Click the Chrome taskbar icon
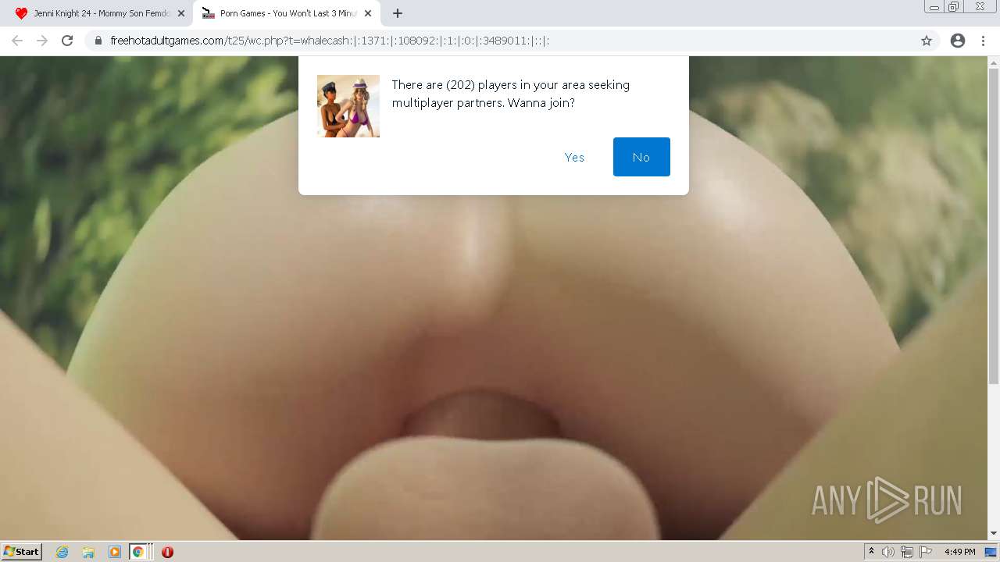Image resolution: width=1000 pixels, height=562 pixels. tap(138, 552)
